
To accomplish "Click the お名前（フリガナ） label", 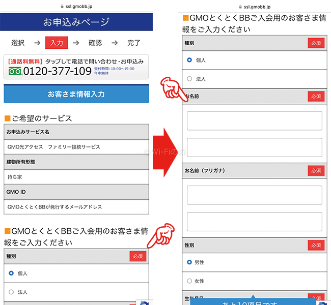I will coord(205,170).
